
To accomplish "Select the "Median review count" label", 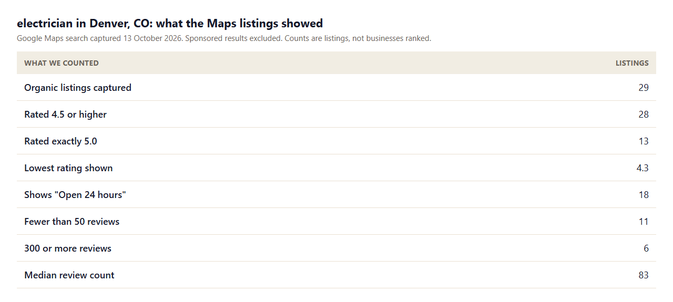I will (x=69, y=275).
